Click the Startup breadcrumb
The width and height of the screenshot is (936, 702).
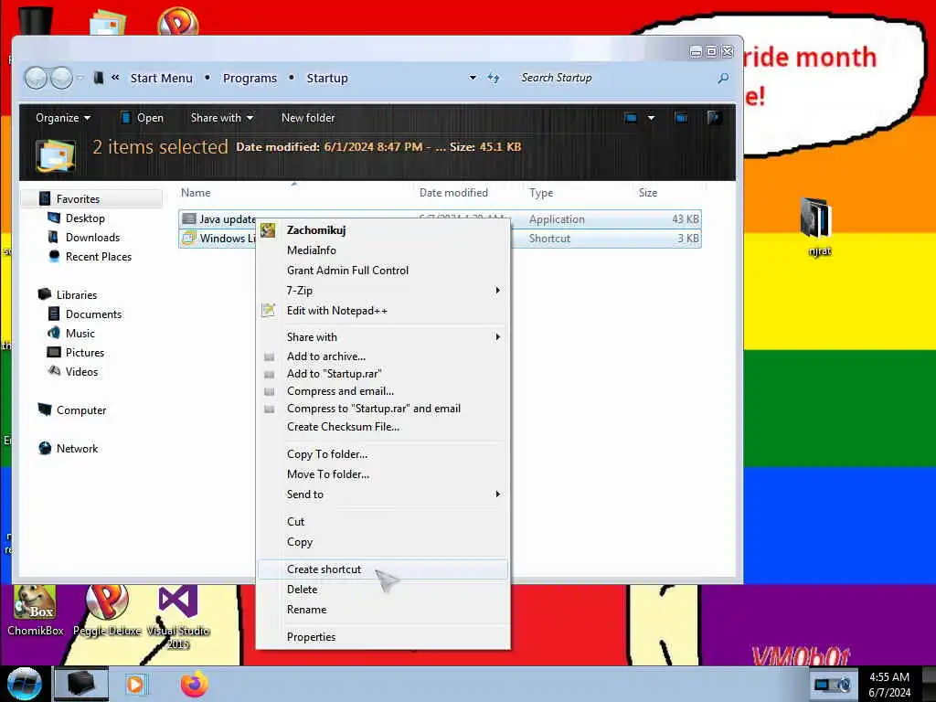[x=327, y=79]
